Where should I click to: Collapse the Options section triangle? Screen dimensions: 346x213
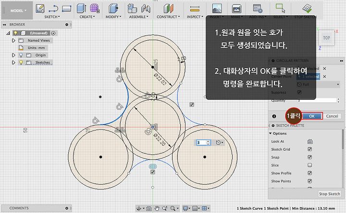point(270,133)
